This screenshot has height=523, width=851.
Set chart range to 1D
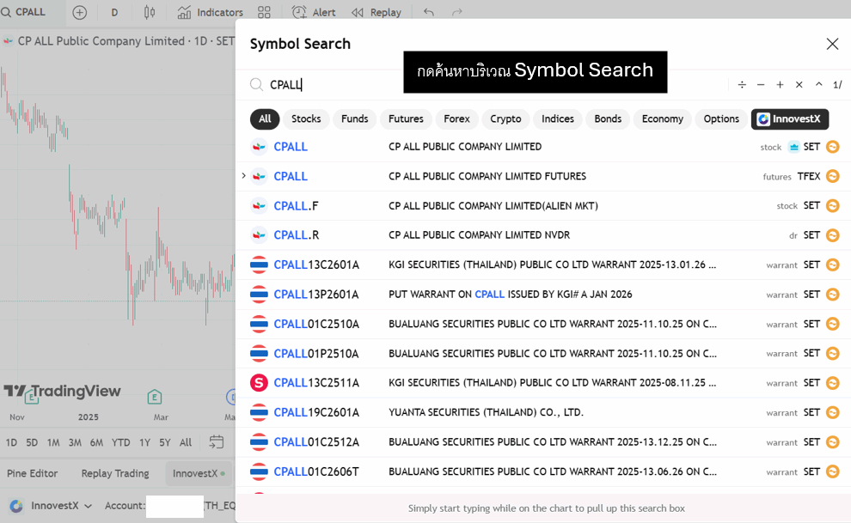pyautogui.click(x=11, y=442)
